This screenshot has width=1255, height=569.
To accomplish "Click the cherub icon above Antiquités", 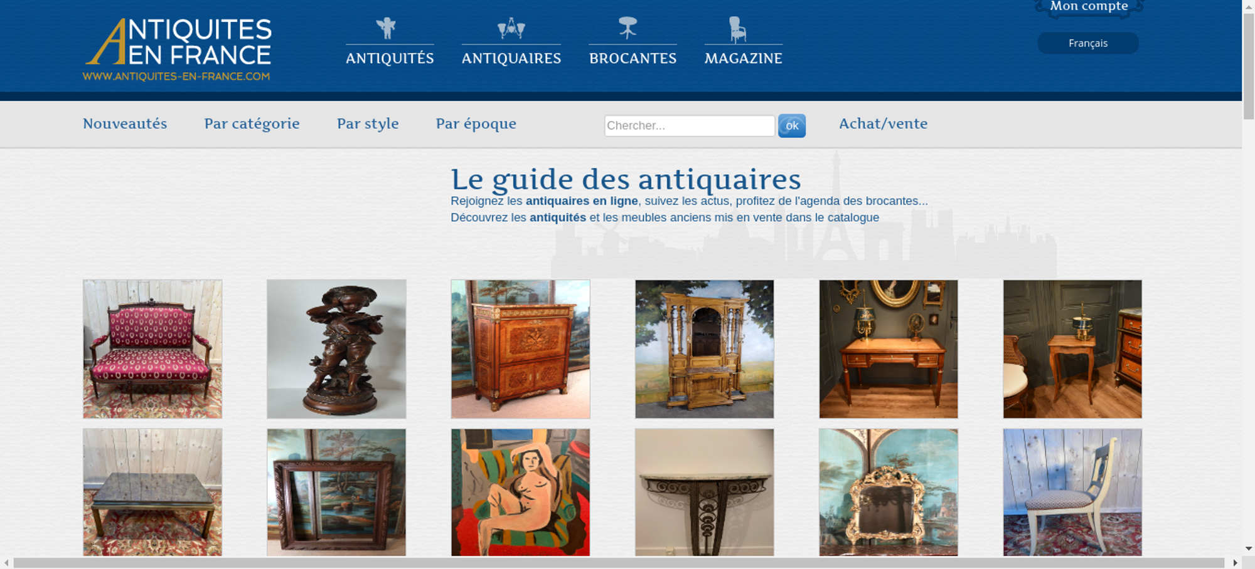I will click(x=386, y=28).
